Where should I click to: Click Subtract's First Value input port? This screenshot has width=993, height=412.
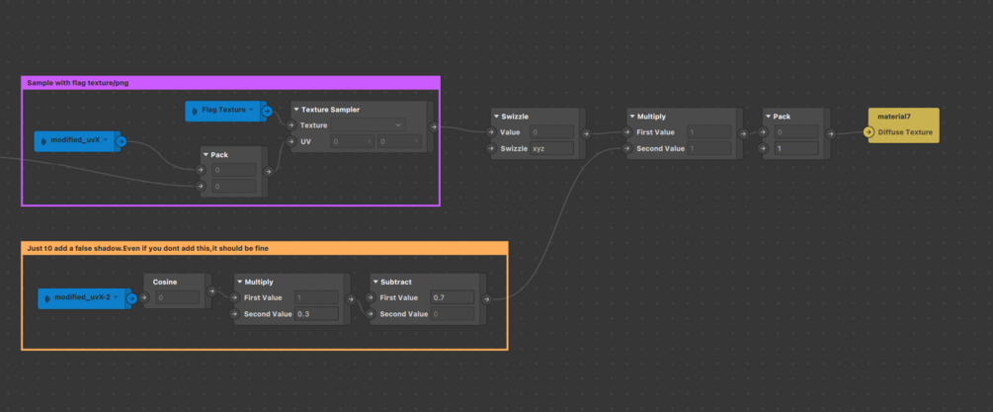(372, 297)
